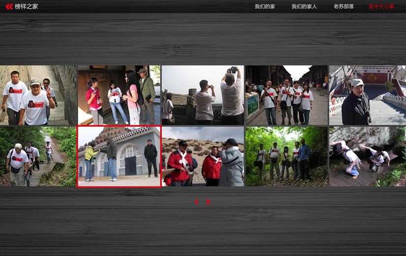Click the red previous-page arrow below the gallery
Viewport: 406px width, 256px height.
click(x=196, y=201)
